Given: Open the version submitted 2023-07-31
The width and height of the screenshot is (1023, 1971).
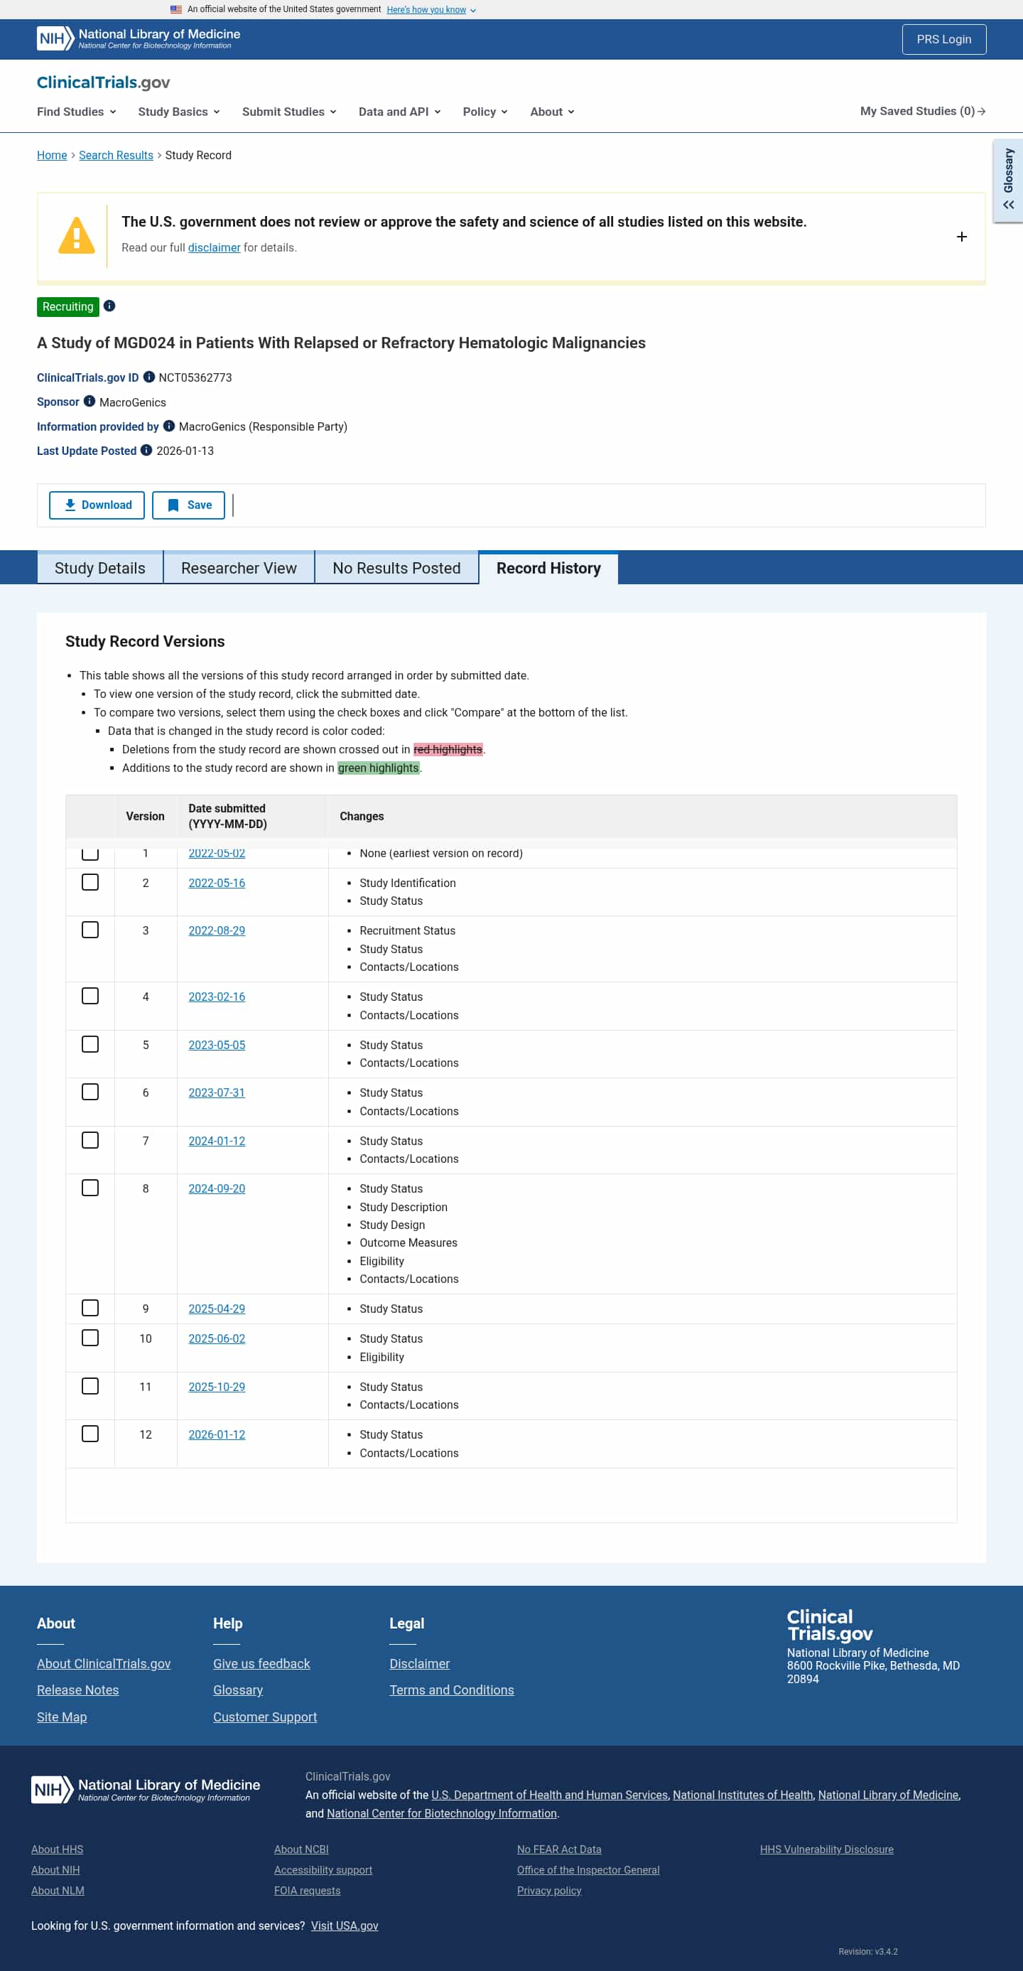Looking at the screenshot, I should pos(217,1092).
